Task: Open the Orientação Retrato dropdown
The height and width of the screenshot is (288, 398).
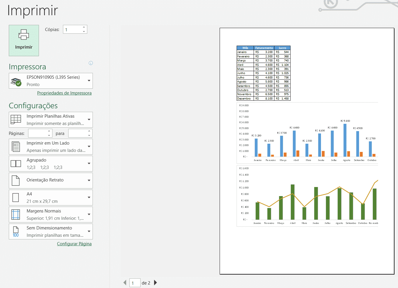Action: pyautogui.click(x=51, y=181)
